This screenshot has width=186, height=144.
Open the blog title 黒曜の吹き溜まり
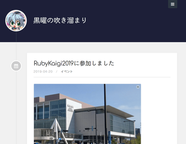[60, 20]
